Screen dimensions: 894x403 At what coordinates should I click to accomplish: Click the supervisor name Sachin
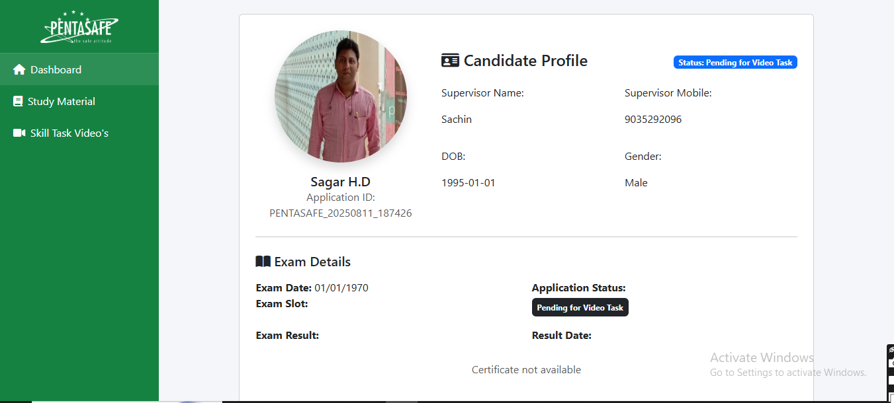click(x=457, y=120)
